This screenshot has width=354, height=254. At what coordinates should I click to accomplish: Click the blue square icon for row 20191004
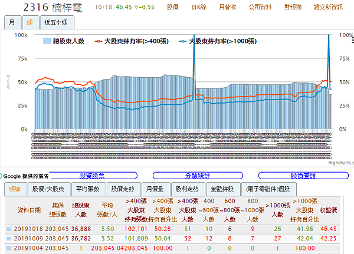click(9, 248)
